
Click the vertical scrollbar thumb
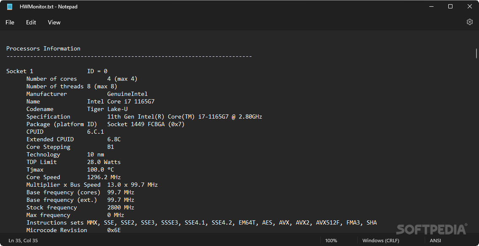pos(476,53)
